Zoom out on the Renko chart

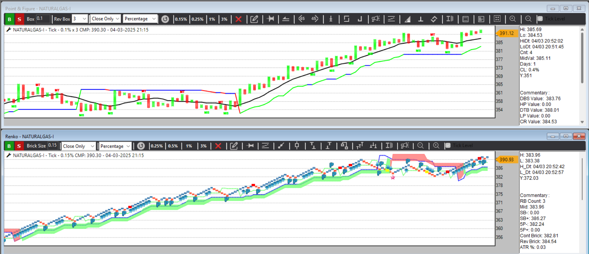pyautogui.click(x=420, y=146)
